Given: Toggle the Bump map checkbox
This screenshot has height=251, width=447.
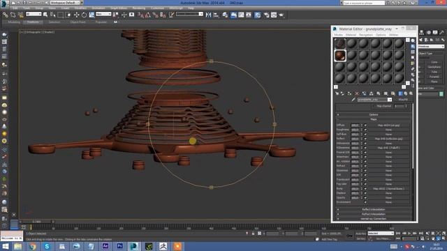Looking at the screenshot, I should point(365,189).
